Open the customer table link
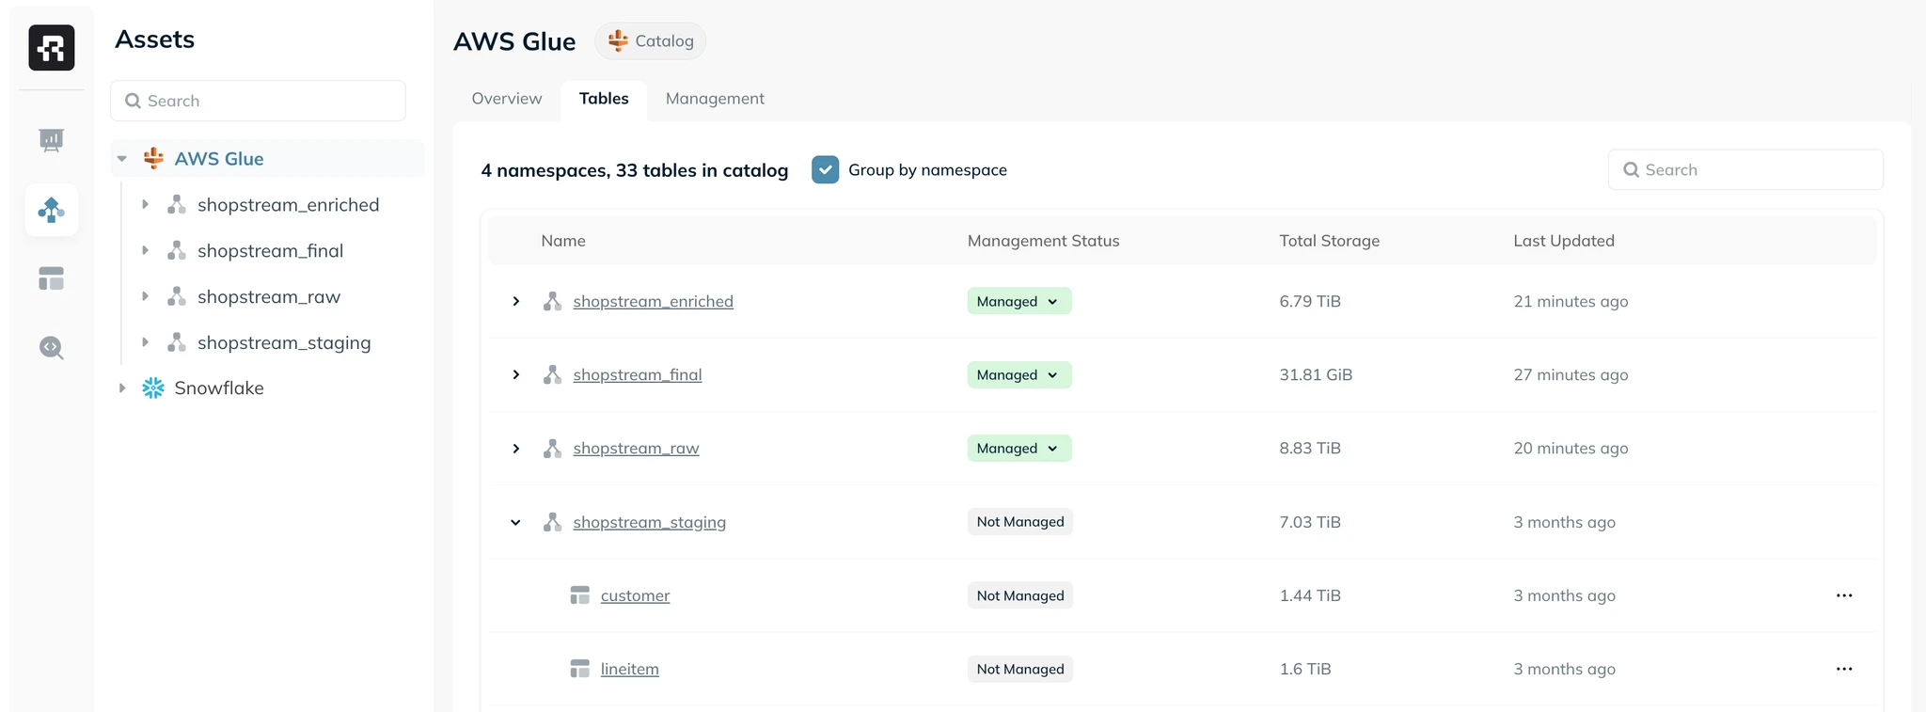This screenshot has width=1926, height=712. pos(636,595)
